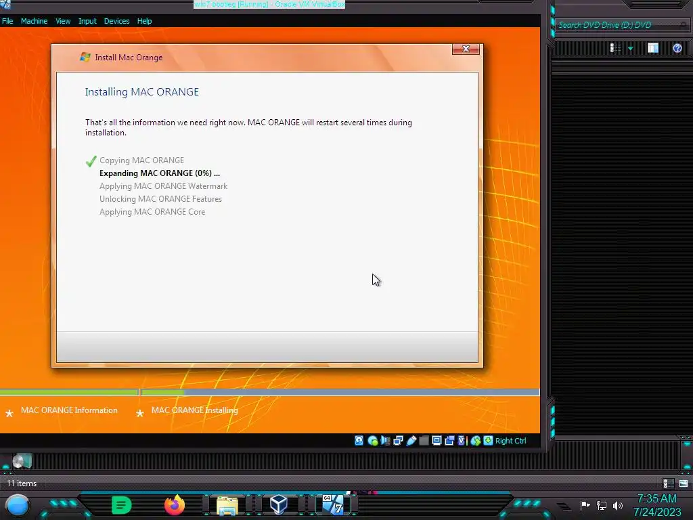Click the Unlocking MAC ORANGE Features line
Screen dimensions: 693x520
[160, 199]
